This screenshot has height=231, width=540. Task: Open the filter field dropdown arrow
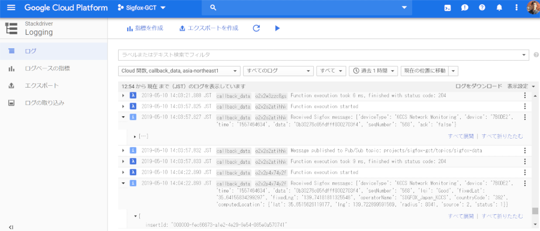point(524,55)
